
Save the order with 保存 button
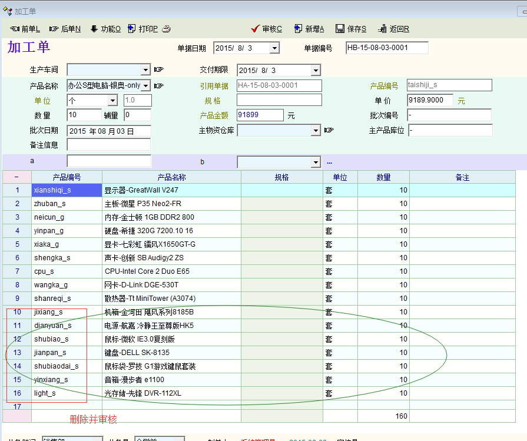tap(351, 29)
